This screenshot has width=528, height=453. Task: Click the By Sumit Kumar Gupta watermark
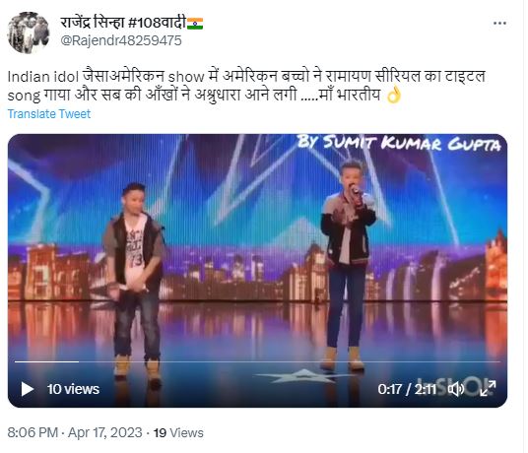click(399, 143)
